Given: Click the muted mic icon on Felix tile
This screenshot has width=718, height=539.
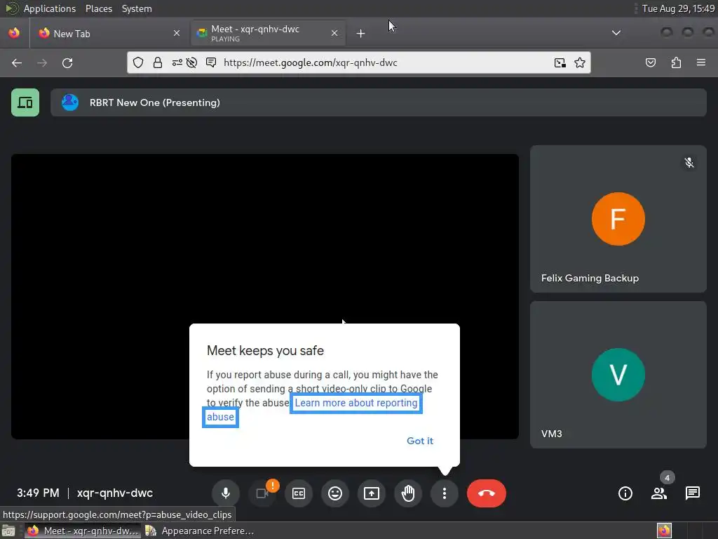Looking at the screenshot, I should pyautogui.click(x=689, y=163).
